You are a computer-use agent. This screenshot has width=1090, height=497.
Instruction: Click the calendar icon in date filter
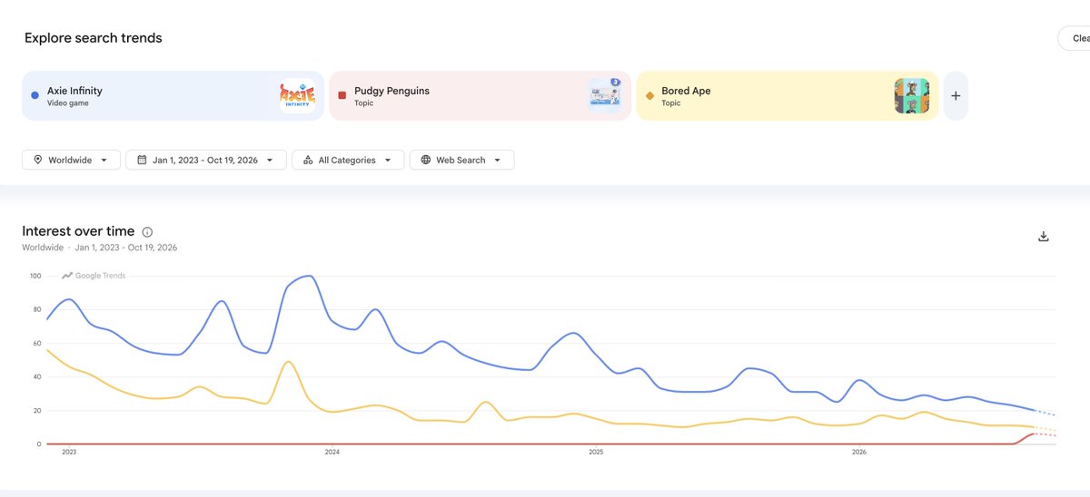pos(142,160)
